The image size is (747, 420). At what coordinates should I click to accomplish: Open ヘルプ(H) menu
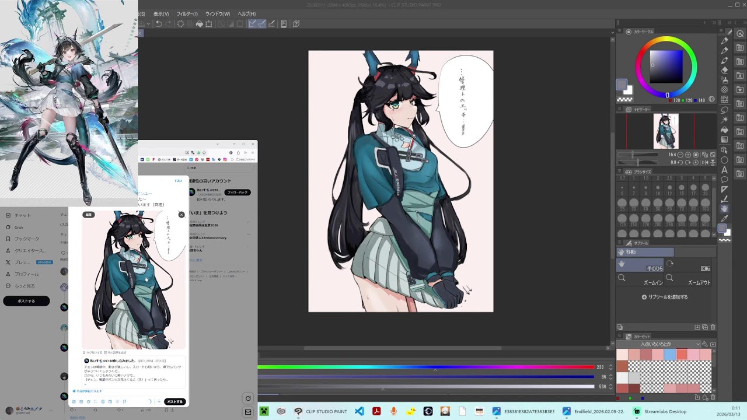pyautogui.click(x=246, y=13)
